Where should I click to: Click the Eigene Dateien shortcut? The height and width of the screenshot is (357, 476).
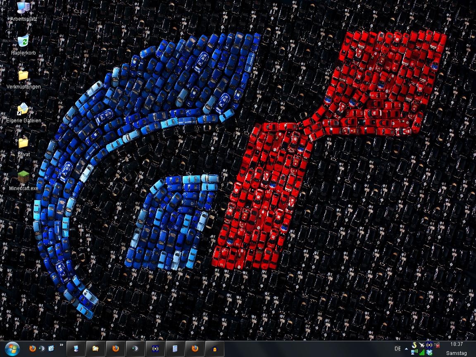(23, 110)
